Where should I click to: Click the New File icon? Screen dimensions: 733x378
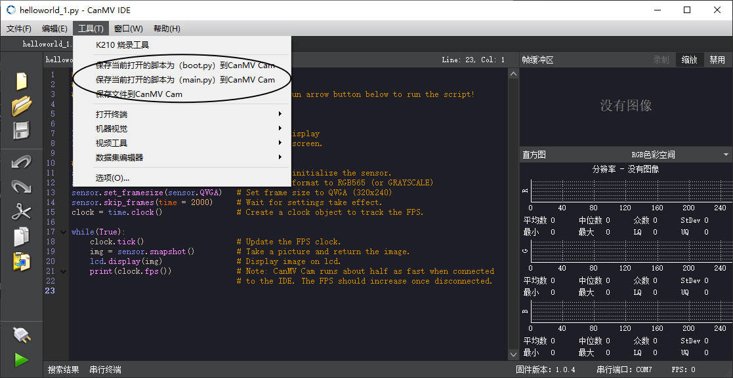[x=22, y=81]
